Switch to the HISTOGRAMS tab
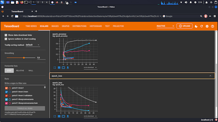The height and width of the screenshot is (122, 218). point(96,26)
